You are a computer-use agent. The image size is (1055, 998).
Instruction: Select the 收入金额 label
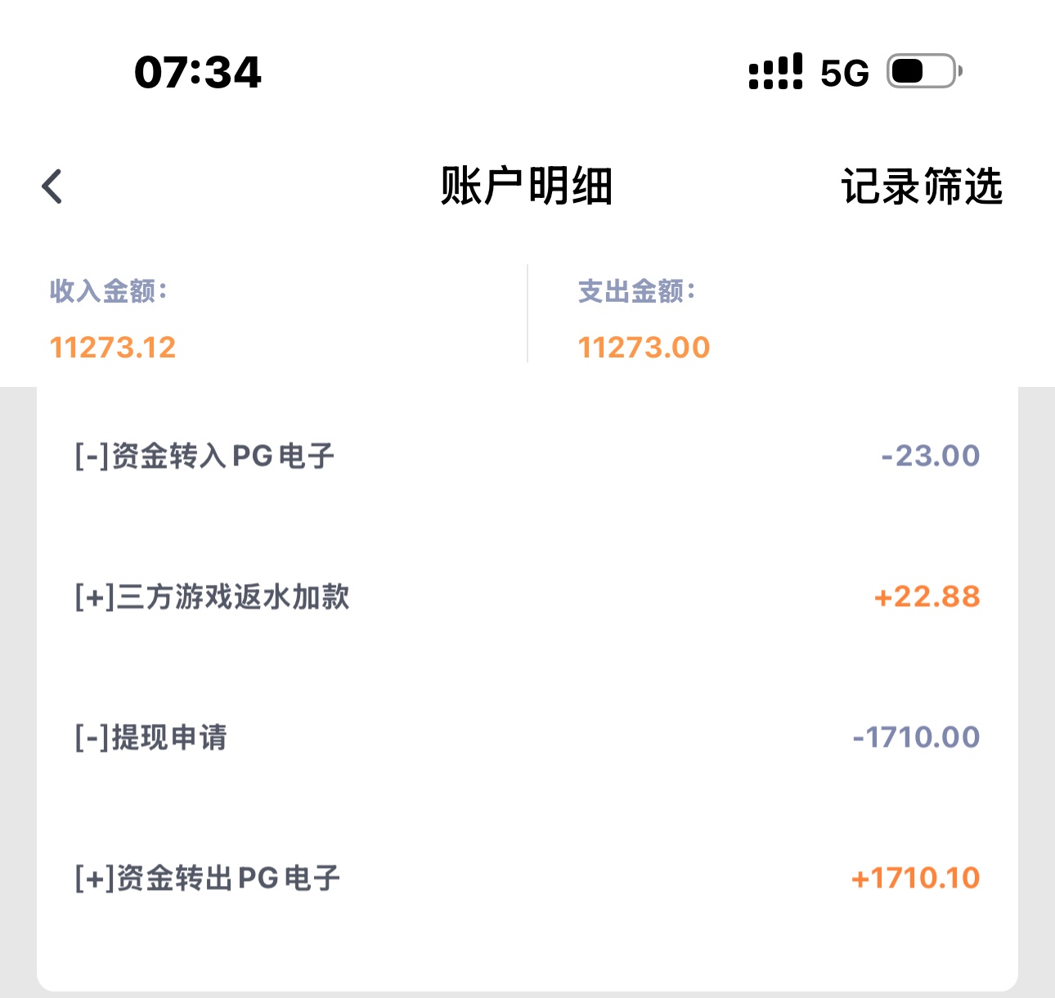click(109, 290)
